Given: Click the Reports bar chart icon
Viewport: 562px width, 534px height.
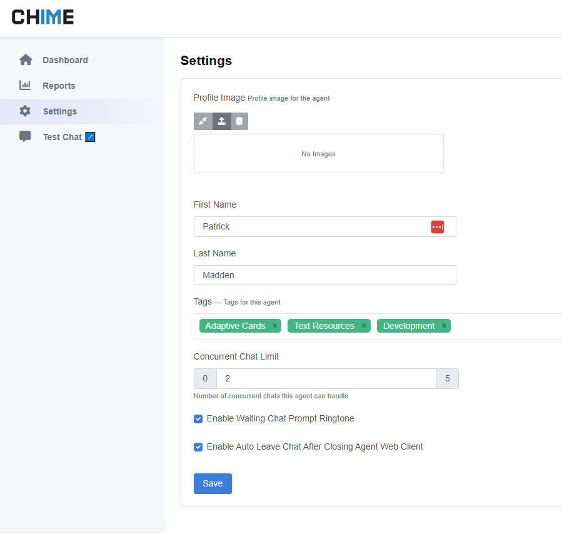Looking at the screenshot, I should click(x=25, y=86).
